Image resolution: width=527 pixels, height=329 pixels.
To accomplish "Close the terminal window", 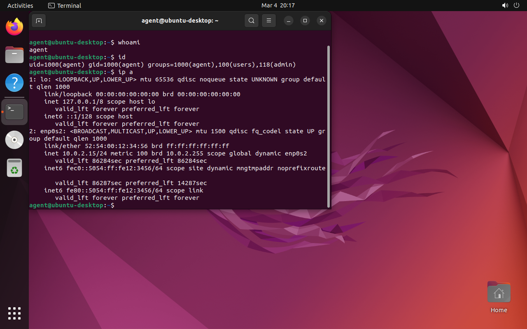I will coord(322,21).
